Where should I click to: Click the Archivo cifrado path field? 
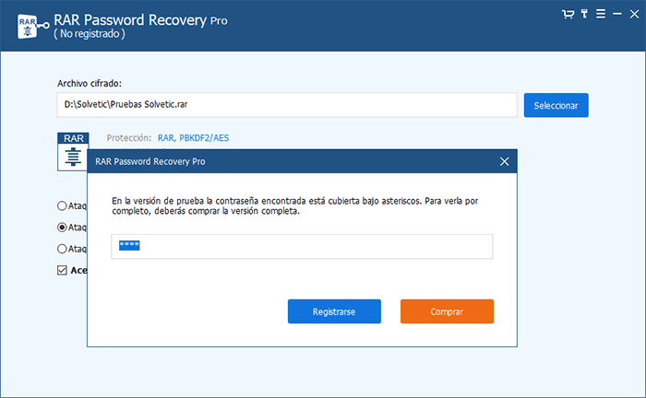(287, 105)
